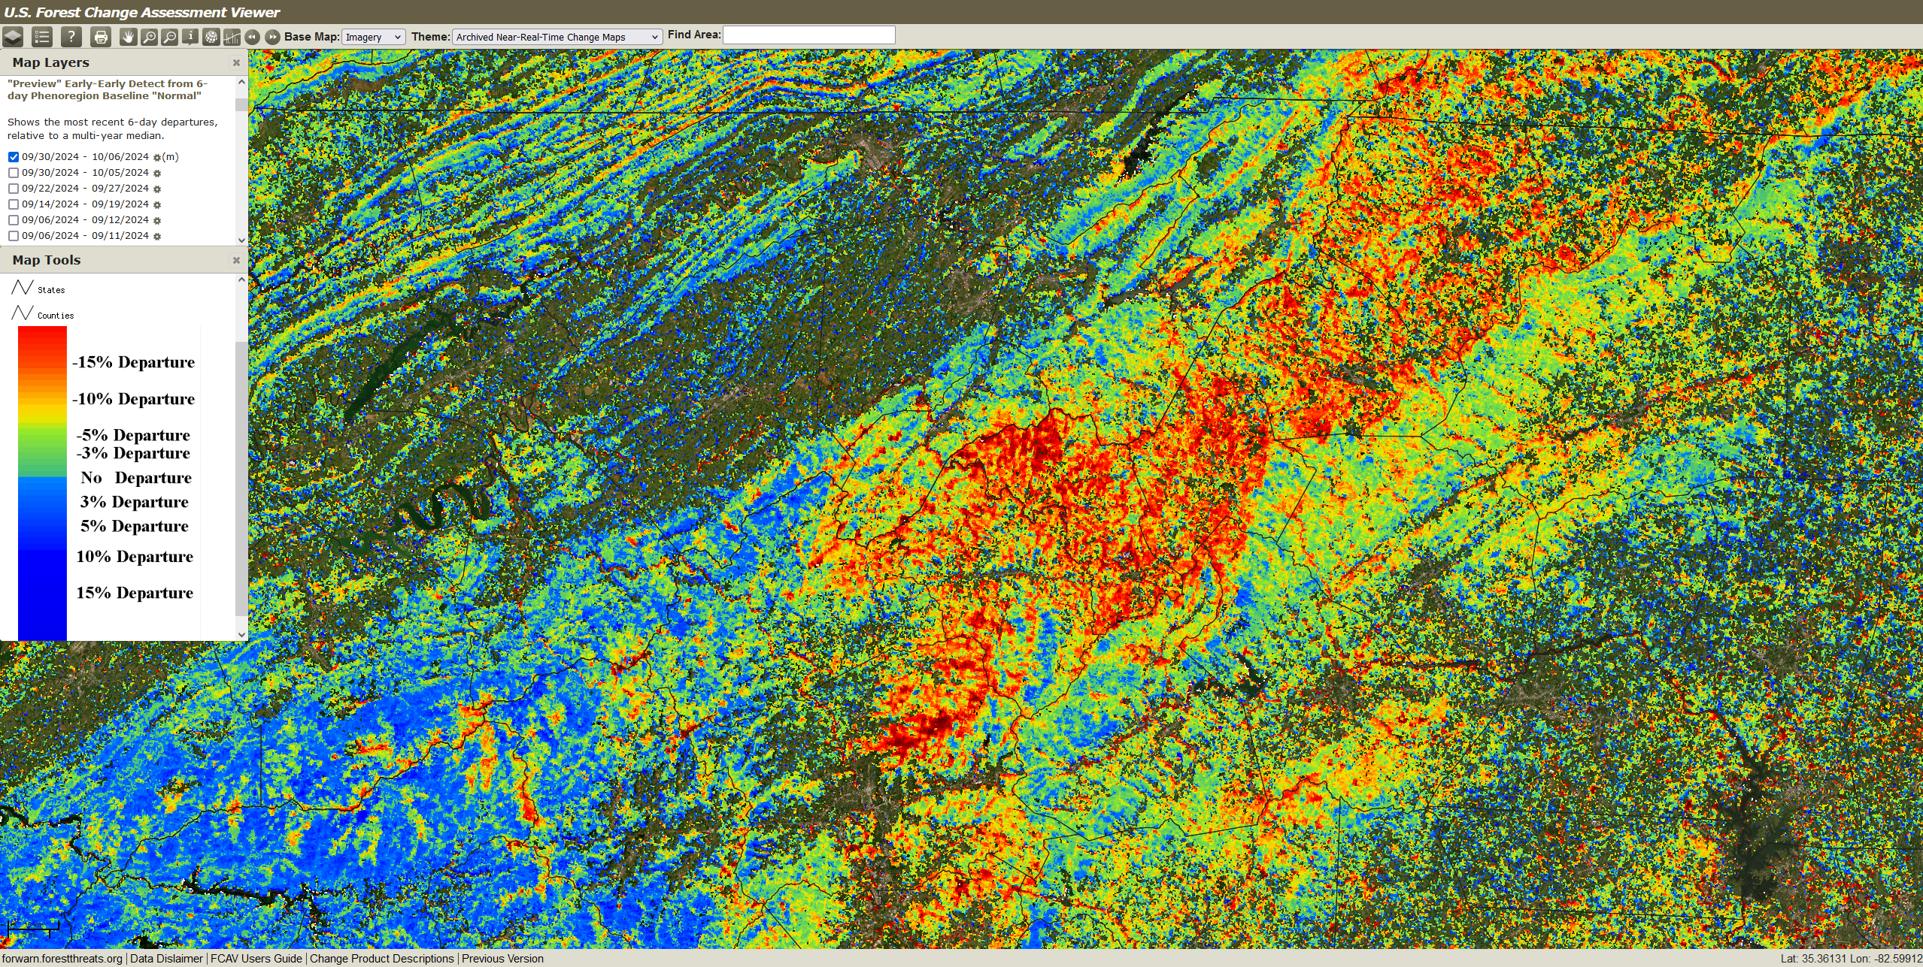Open the FCAV Users Guide link
The width and height of the screenshot is (1923, 967).
[x=256, y=959]
